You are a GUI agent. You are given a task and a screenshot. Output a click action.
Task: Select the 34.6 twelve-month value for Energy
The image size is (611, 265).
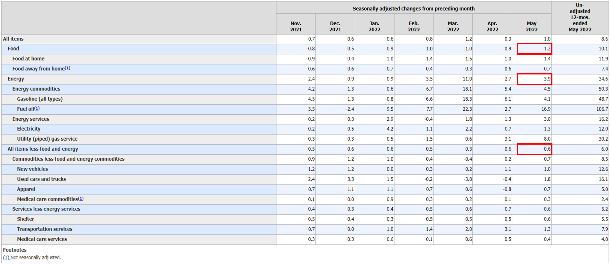pos(603,79)
